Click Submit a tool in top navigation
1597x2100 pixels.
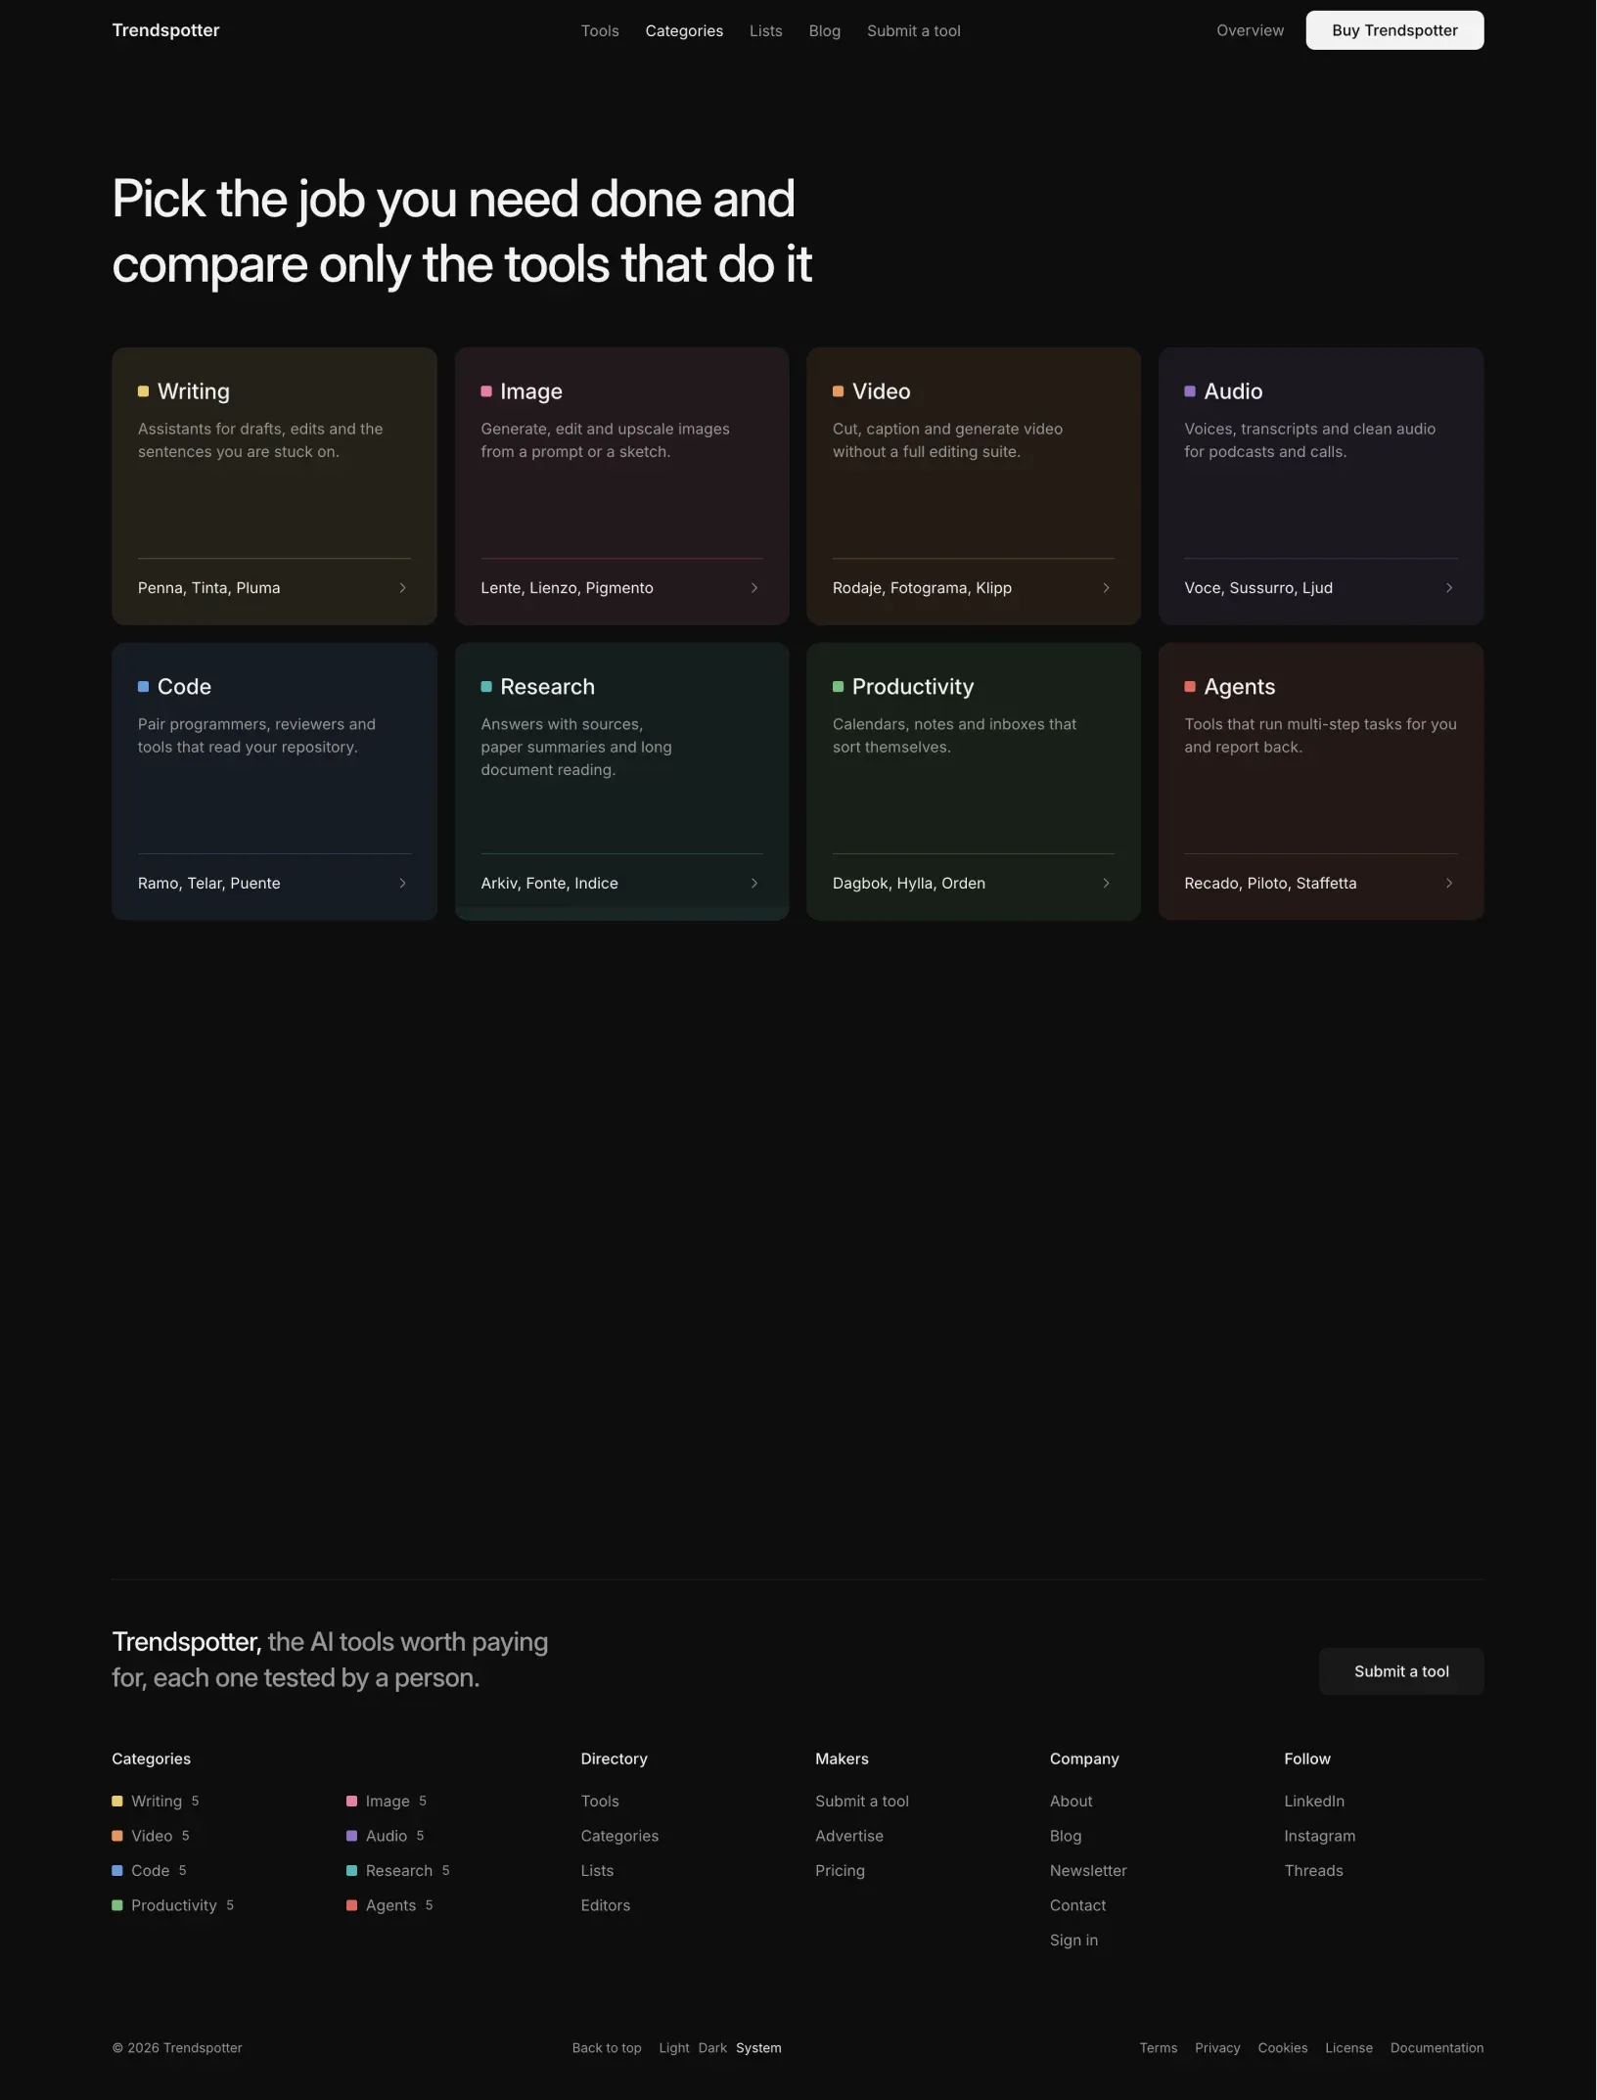click(x=914, y=31)
